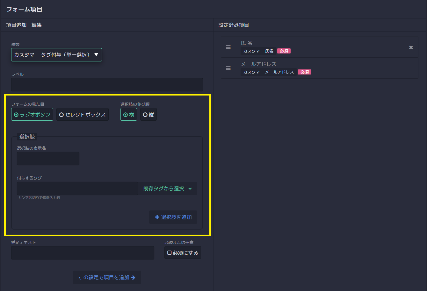Select 縦 for choice ordering
427x291 pixels.
(x=148, y=114)
